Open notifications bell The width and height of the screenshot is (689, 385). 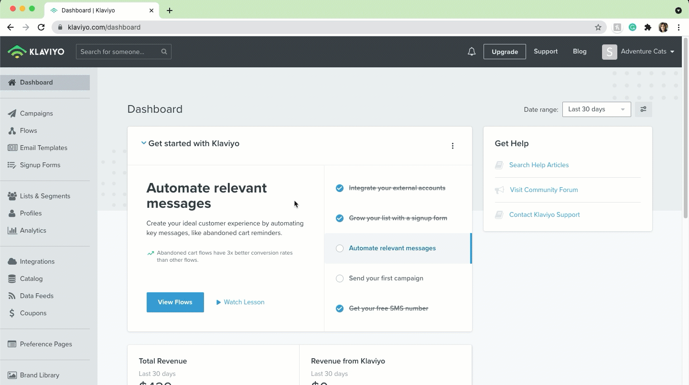click(x=472, y=52)
